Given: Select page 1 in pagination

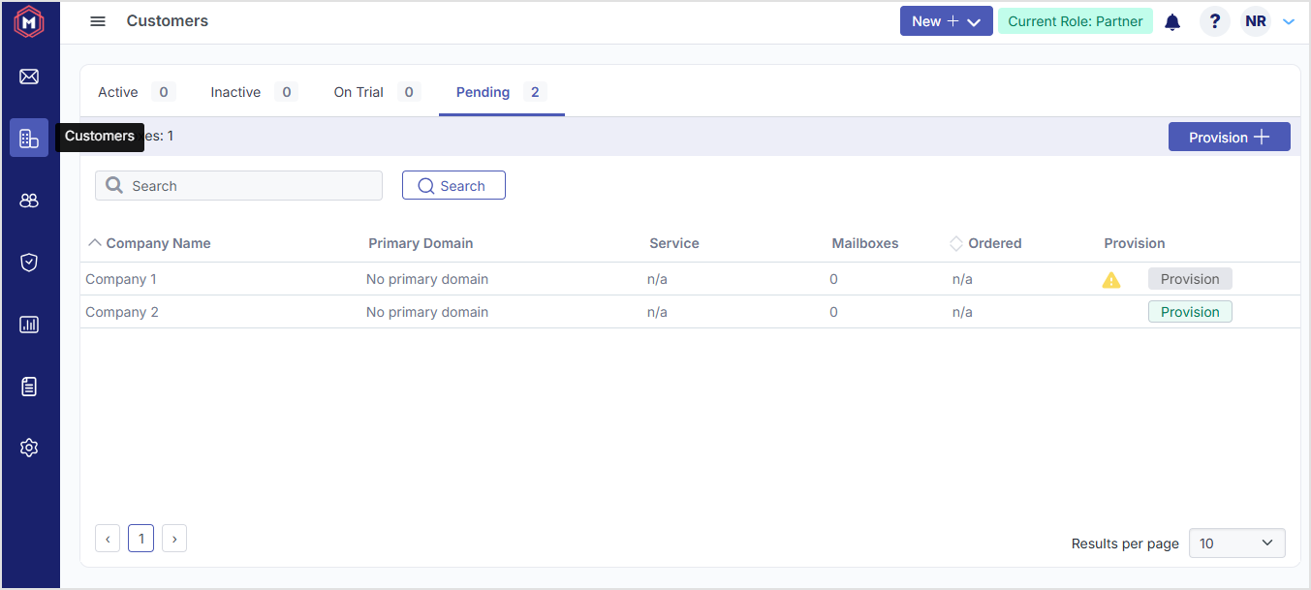Looking at the screenshot, I should (140, 539).
